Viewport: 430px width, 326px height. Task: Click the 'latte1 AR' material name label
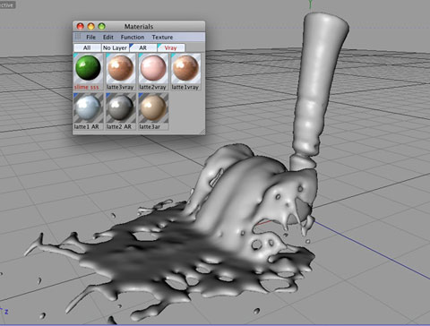[x=86, y=127]
